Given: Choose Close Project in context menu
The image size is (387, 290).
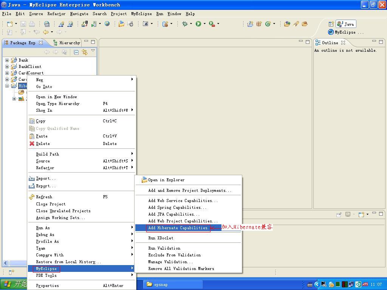Looking at the screenshot, I should pyautogui.click(x=82, y=204).
